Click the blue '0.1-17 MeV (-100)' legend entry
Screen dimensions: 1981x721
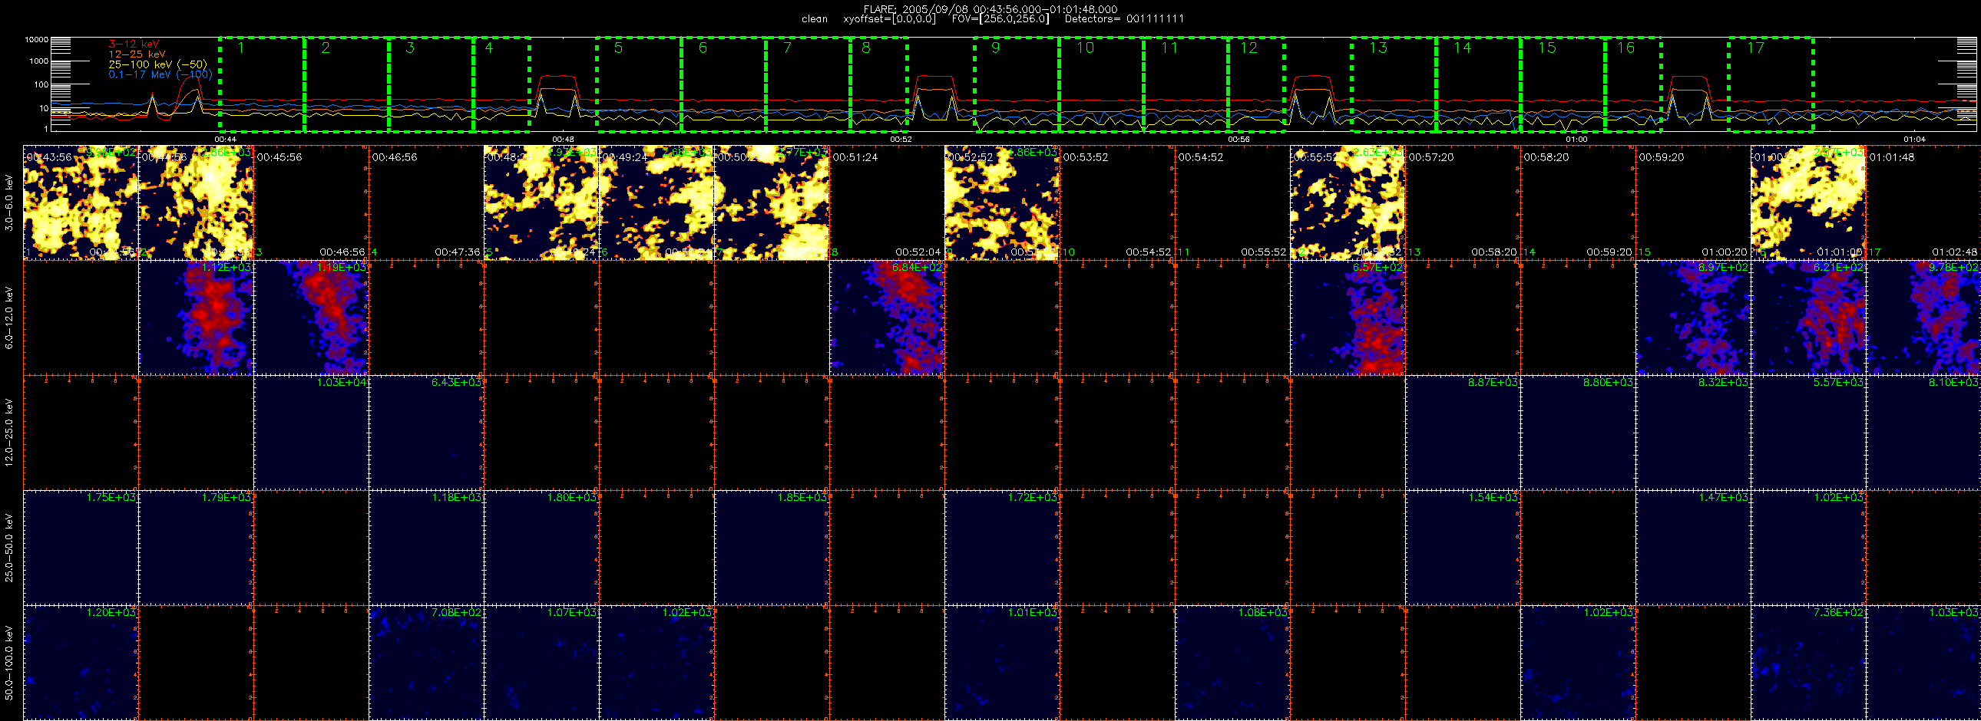click(x=160, y=74)
